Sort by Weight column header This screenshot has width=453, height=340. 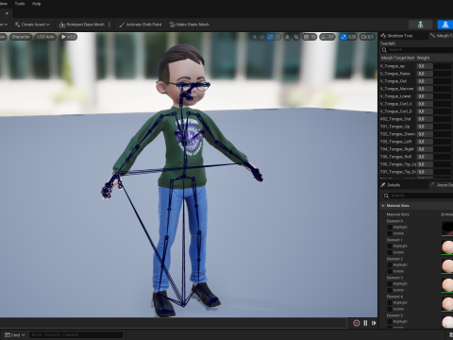434,58
